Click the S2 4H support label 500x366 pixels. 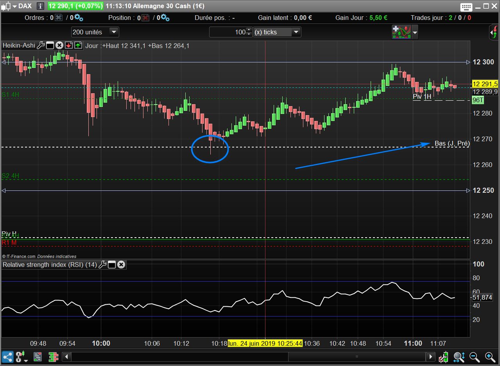click(11, 176)
